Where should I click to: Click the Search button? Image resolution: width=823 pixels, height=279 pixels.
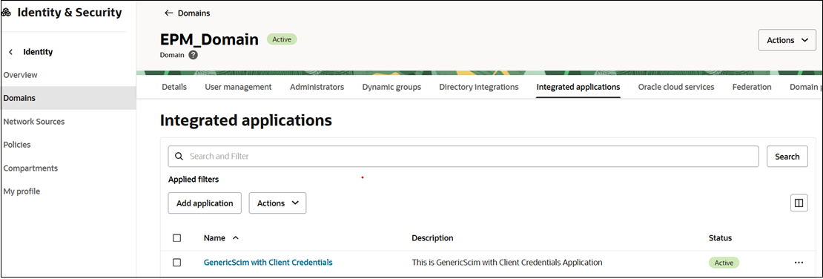(787, 157)
